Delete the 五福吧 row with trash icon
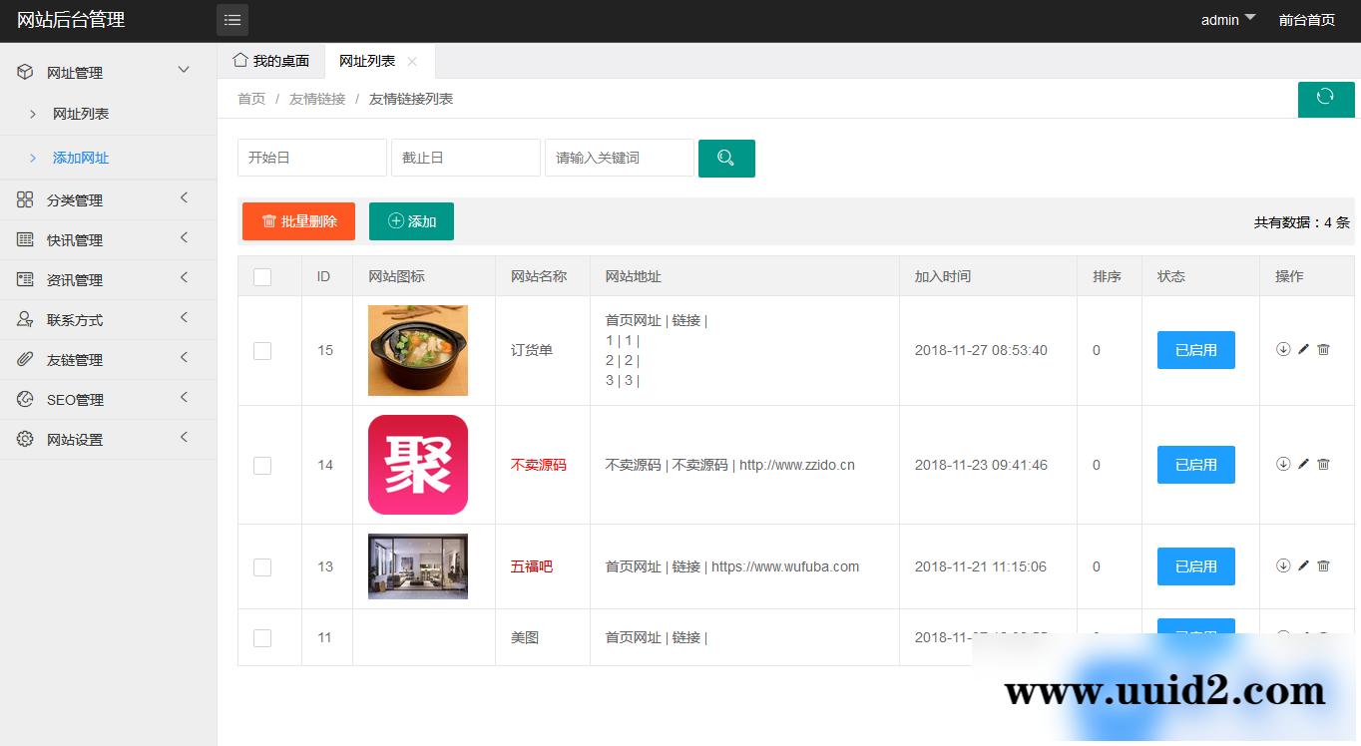The width and height of the screenshot is (1361, 746). tap(1324, 565)
